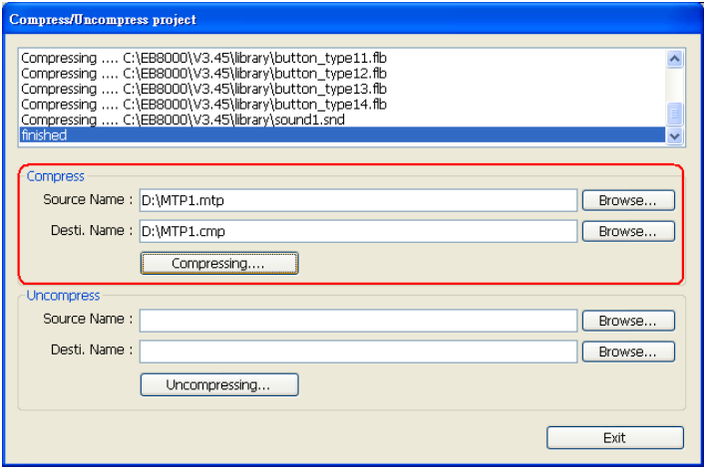
Task: Browse for Uncompress Source Name file
Action: (628, 321)
